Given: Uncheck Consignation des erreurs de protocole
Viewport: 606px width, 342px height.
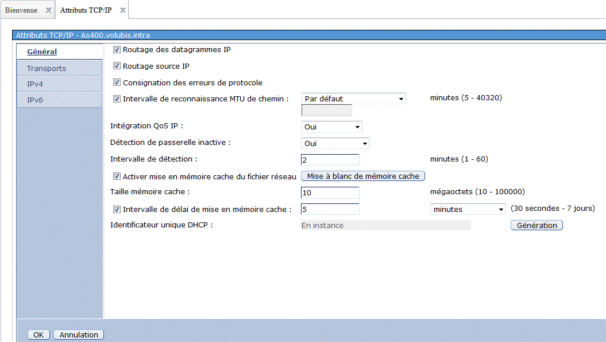Looking at the screenshot, I should click(x=117, y=82).
